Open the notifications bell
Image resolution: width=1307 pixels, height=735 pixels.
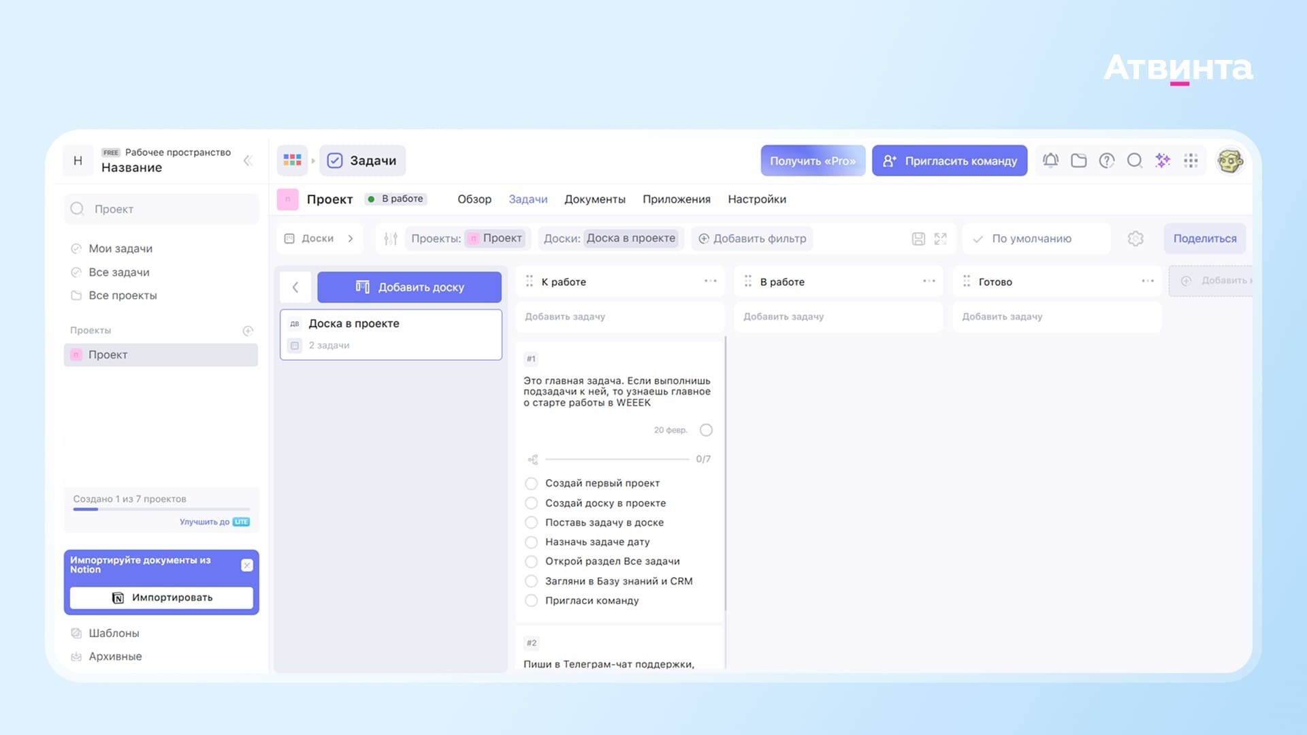click(1050, 161)
